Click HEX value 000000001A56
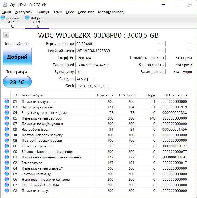 (174, 129)
